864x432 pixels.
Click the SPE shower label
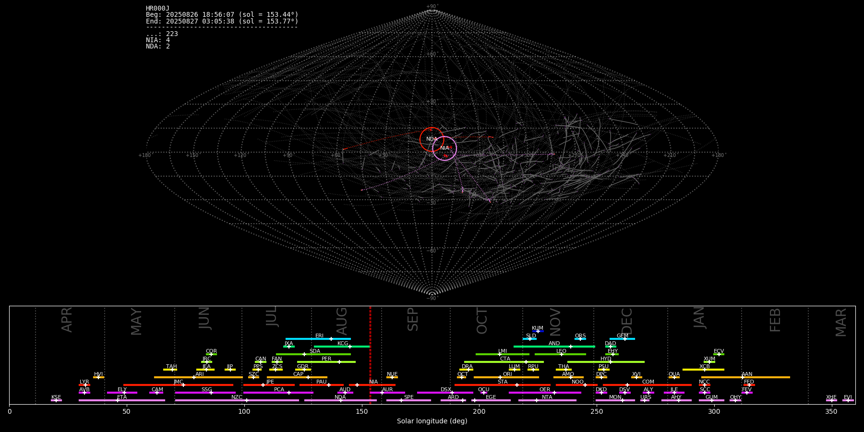[x=409, y=397]
